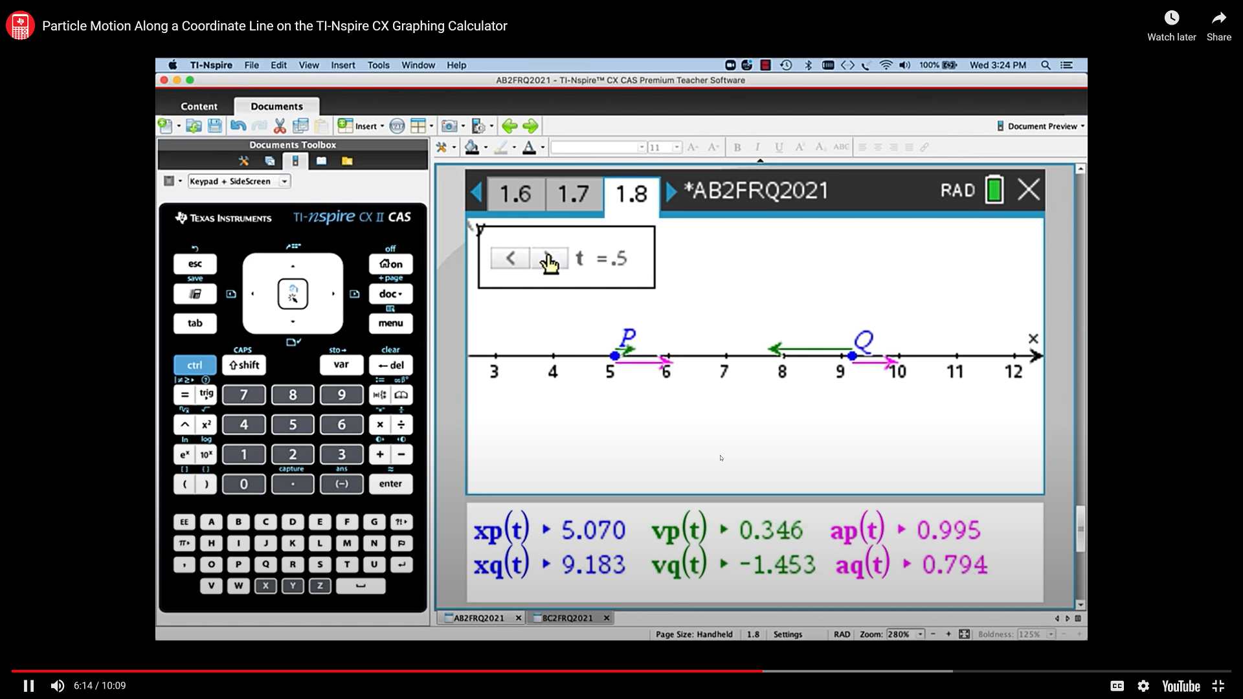
Task: Toggle closed captions CC button
Action: (x=1117, y=686)
